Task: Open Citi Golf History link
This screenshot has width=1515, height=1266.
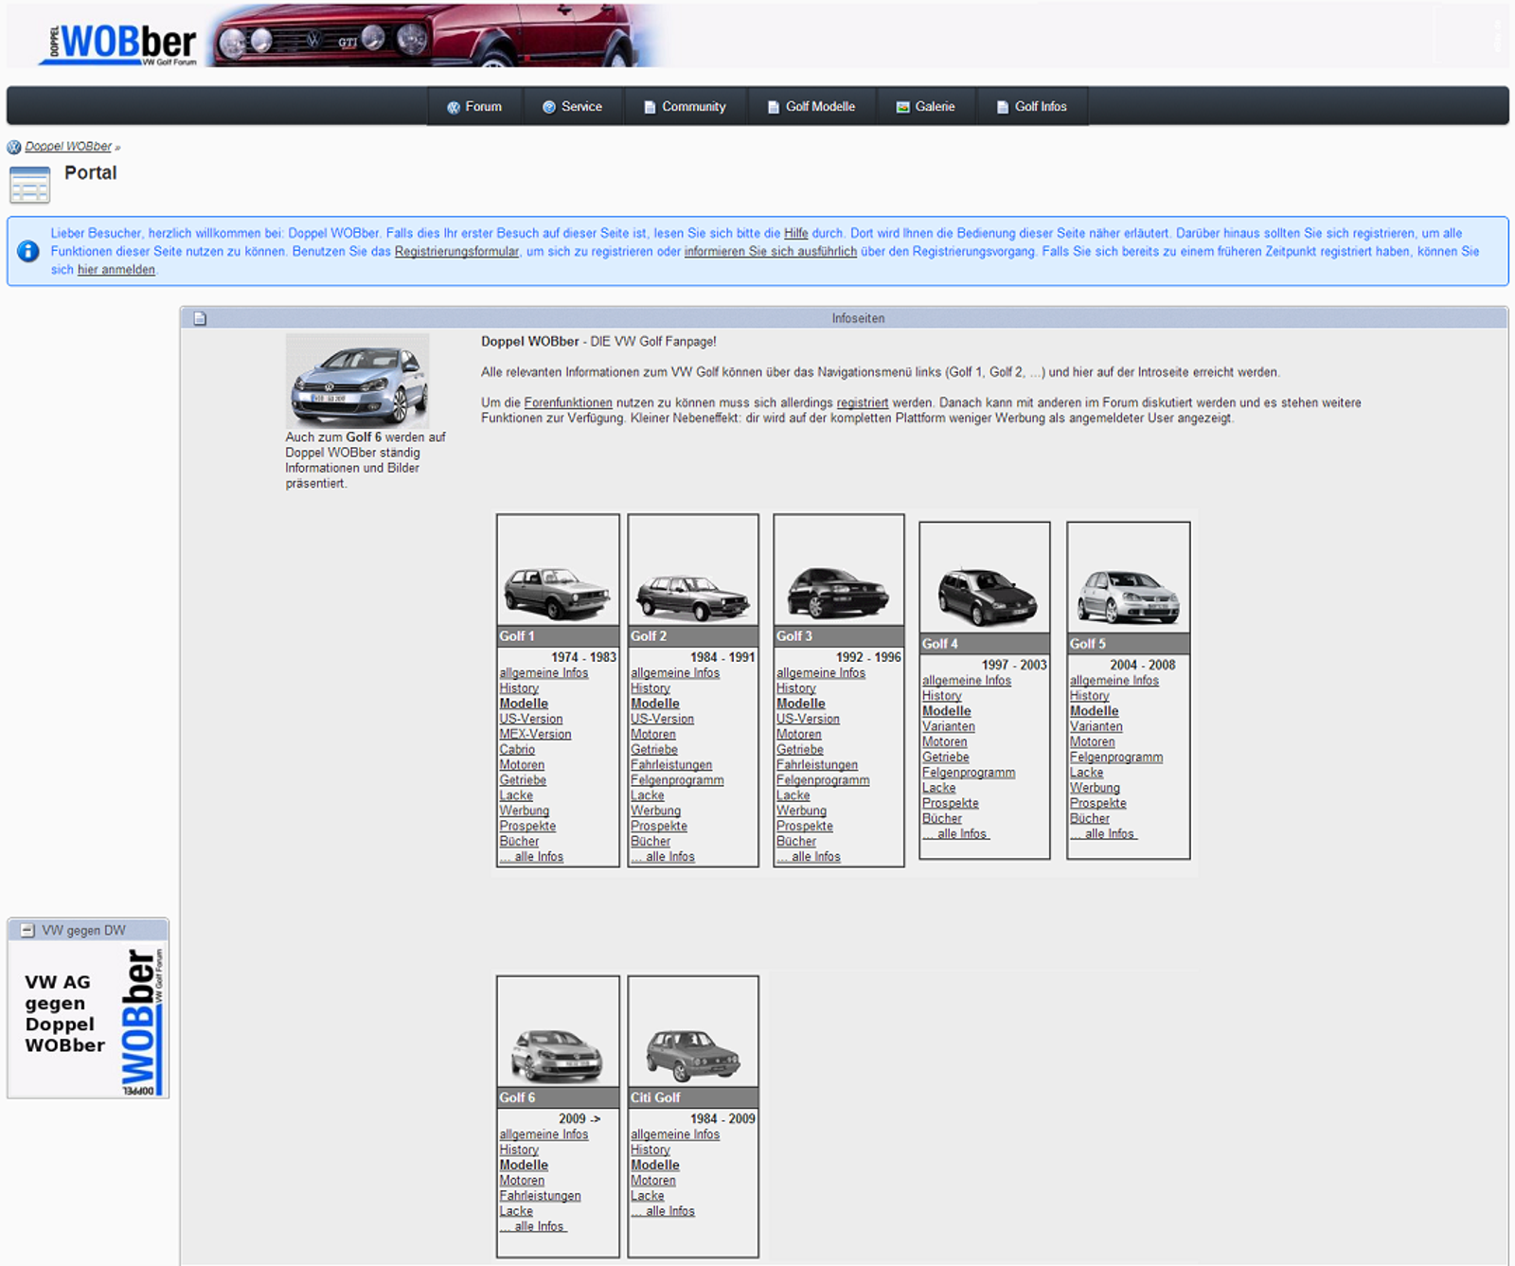Action: click(650, 1150)
